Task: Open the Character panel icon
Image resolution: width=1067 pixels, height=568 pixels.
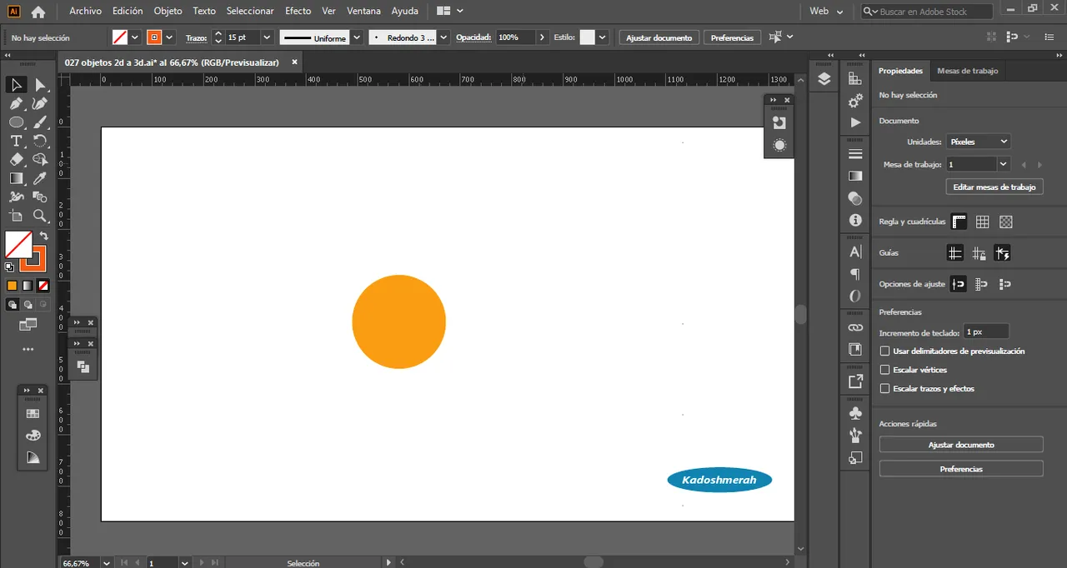Action: pos(855,252)
